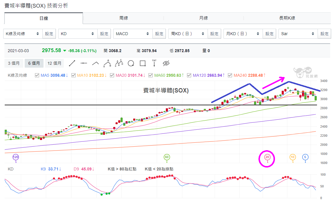Click the pink 20 moving average marker

(x=267, y=157)
